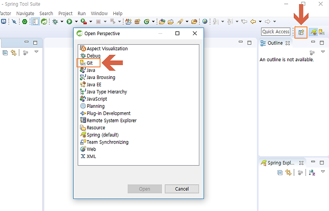Open the Run dropdown arrow

click(x=76, y=21)
